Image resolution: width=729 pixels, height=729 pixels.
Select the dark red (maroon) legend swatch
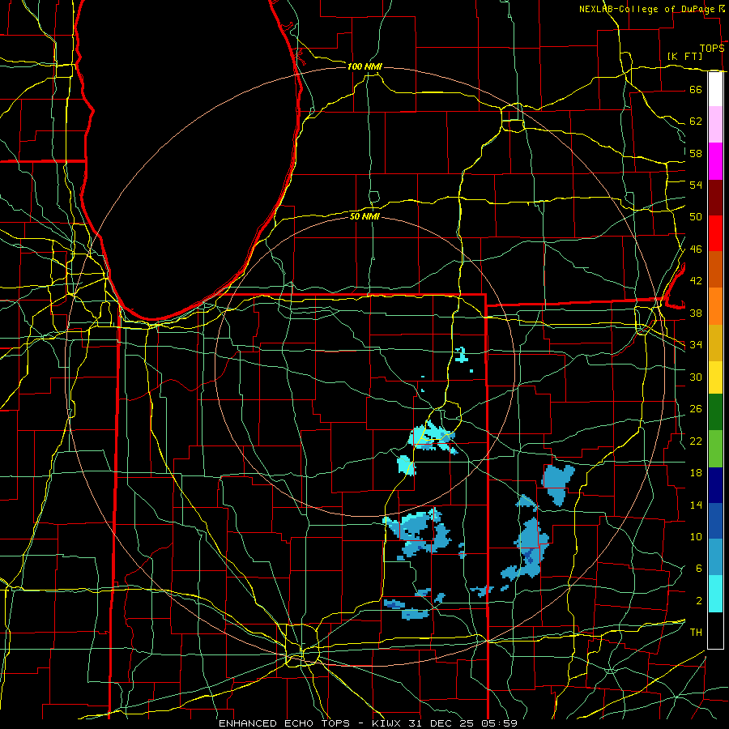coord(715,198)
